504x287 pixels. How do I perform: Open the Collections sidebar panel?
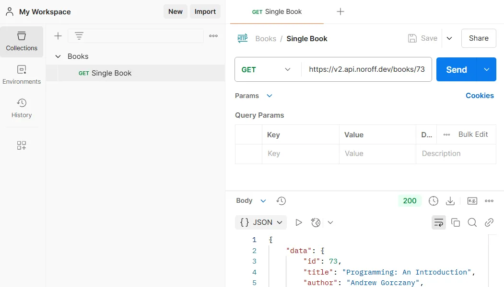tap(22, 42)
